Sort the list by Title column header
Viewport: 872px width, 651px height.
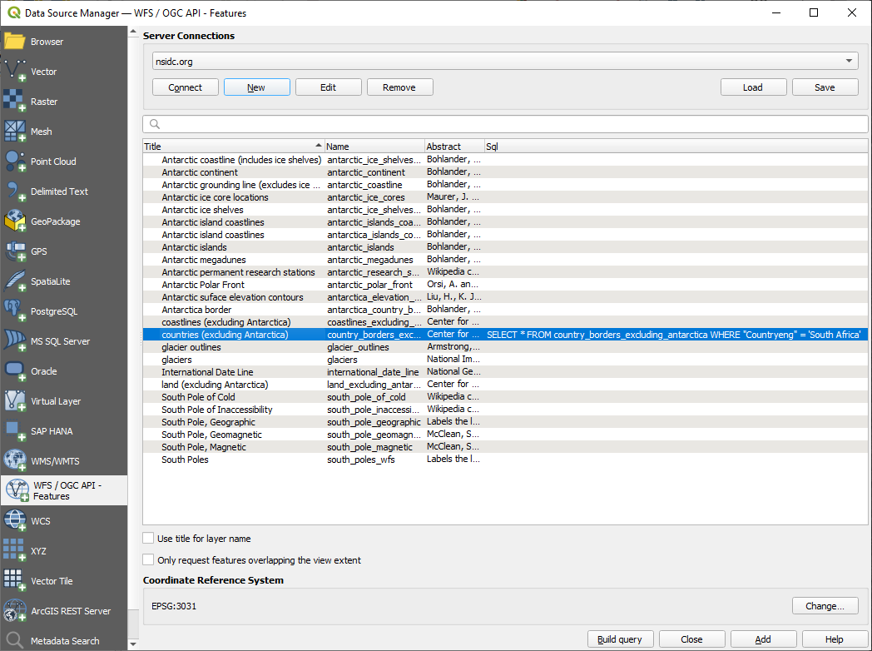coord(233,147)
